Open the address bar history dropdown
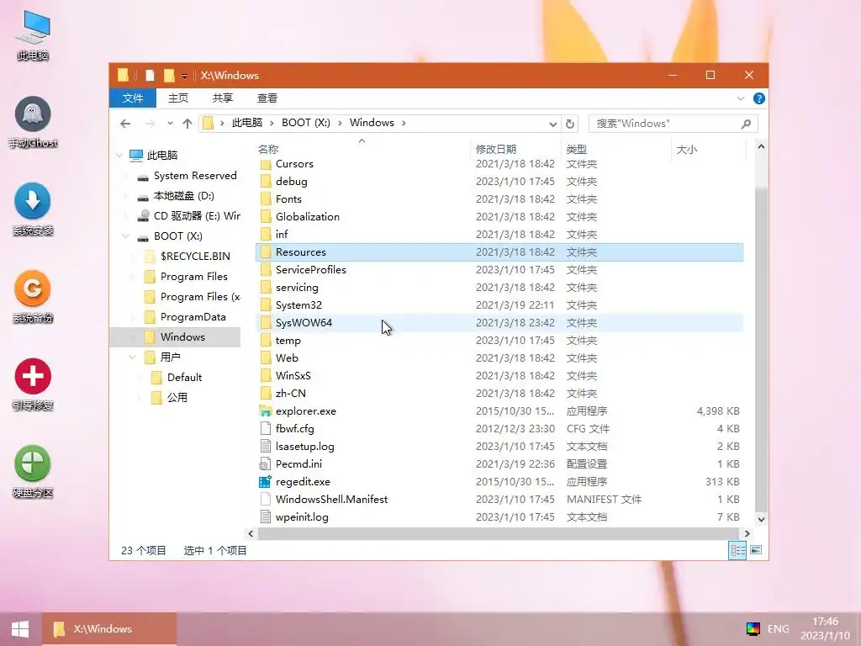The width and height of the screenshot is (861, 646). pos(552,124)
